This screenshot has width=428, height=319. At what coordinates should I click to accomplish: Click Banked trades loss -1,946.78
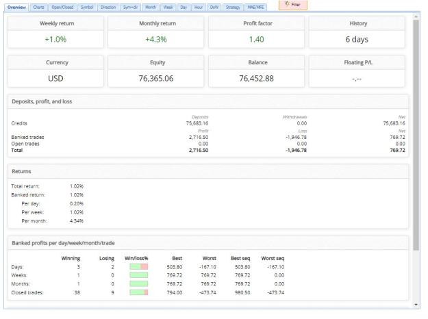tap(296, 138)
